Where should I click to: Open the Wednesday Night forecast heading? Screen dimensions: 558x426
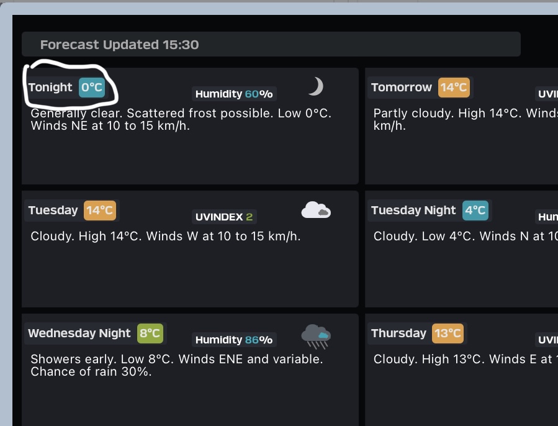(x=79, y=333)
